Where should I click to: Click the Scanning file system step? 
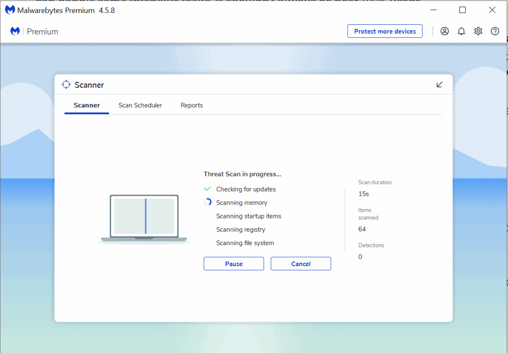(245, 243)
